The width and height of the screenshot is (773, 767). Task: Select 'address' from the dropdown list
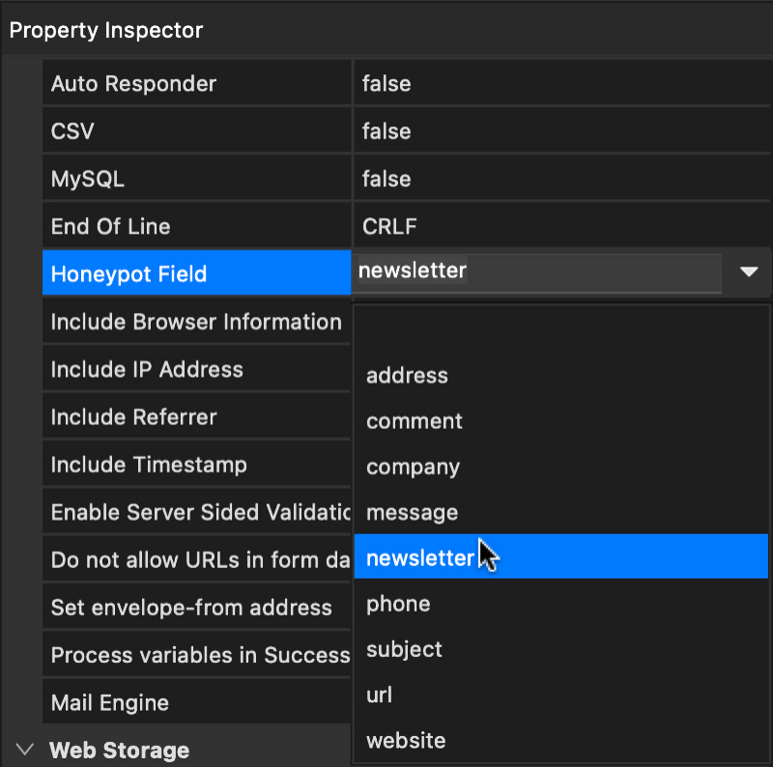pos(407,376)
